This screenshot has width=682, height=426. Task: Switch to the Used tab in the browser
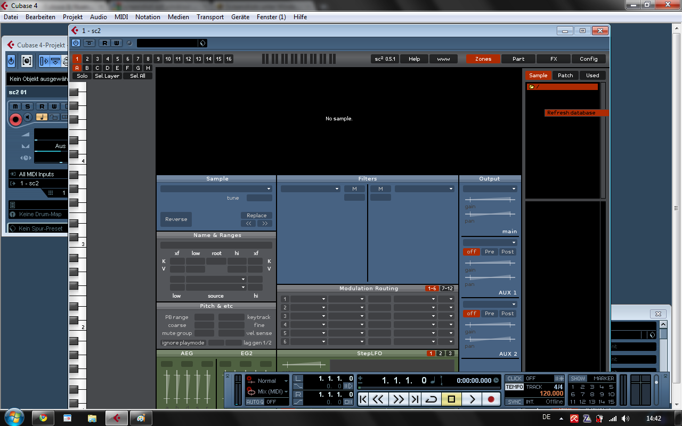[592, 75]
